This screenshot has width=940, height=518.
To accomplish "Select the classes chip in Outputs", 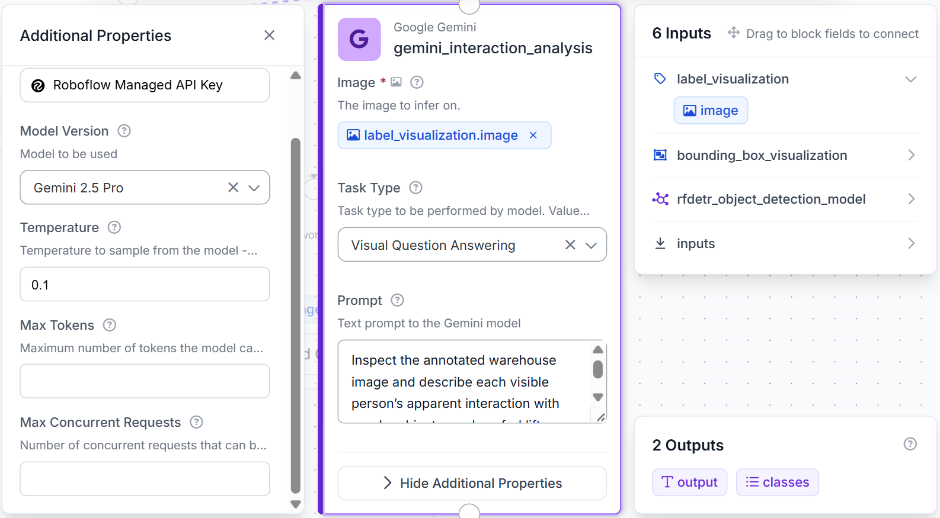I will pyautogui.click(x=778, y=482).
